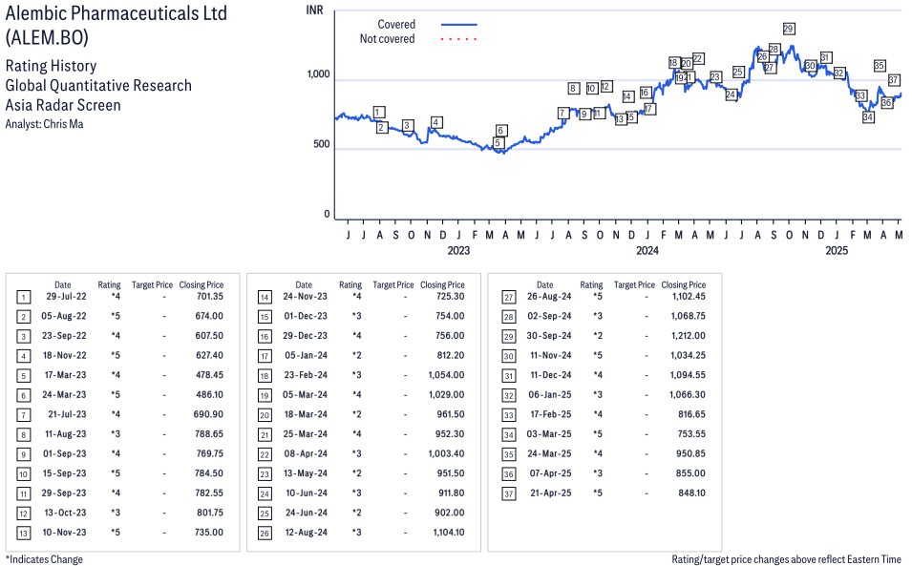
Task: Click chart marker 35 on the chart
Action: coord(880,66)
